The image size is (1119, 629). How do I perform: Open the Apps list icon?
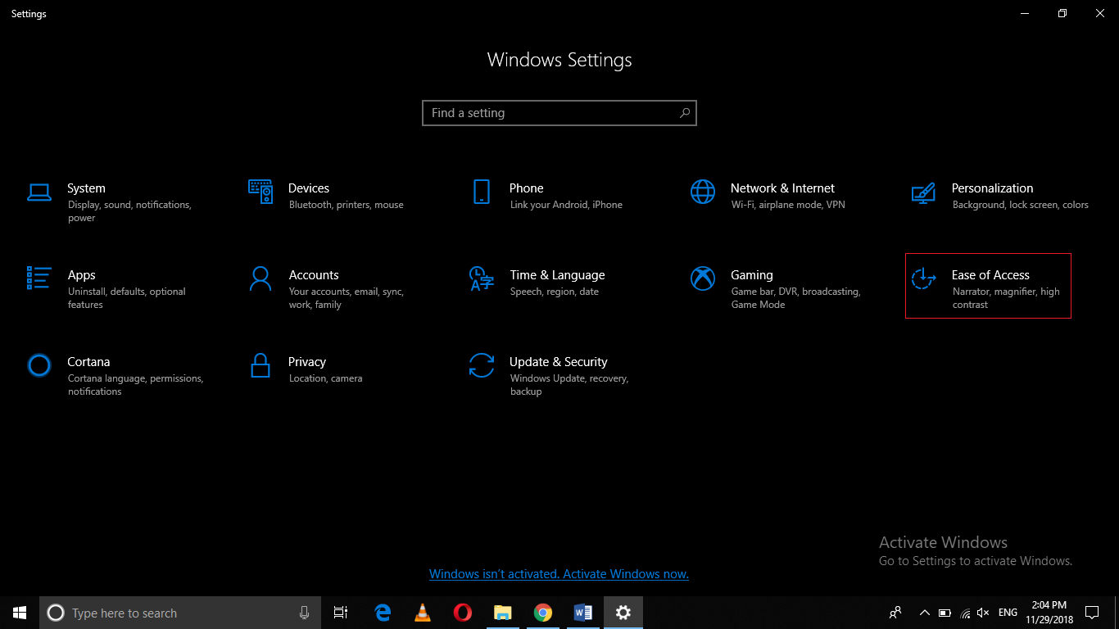point(39,278)
